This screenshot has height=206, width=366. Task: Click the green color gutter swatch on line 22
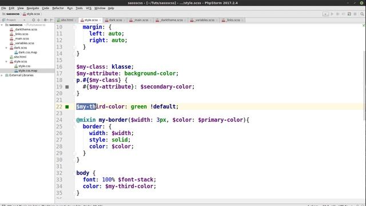click(x=67, y=107)
